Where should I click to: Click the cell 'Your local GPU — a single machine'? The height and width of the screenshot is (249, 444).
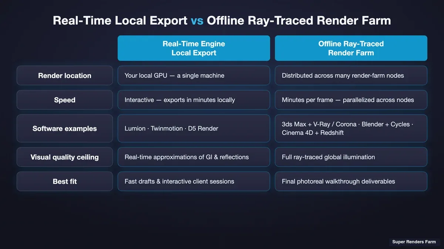194,76
